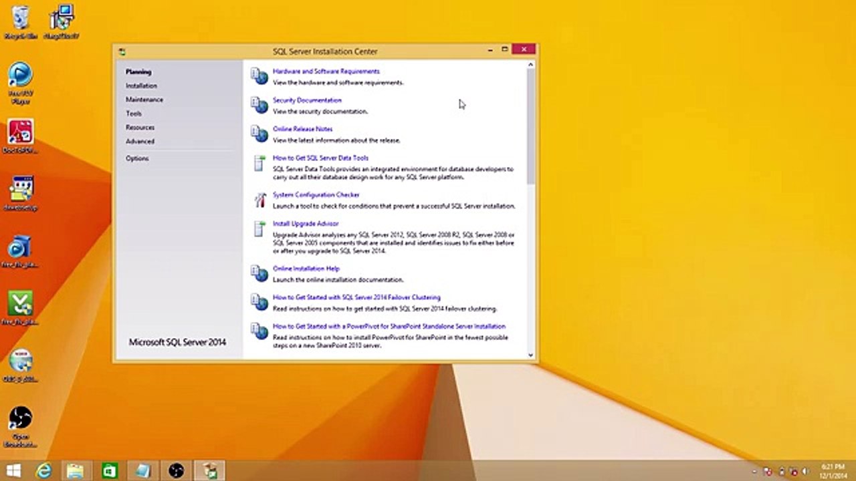Click the Install Upgrade Advisor link
This screenshot has width=856, height=481.
coord(306,224)
